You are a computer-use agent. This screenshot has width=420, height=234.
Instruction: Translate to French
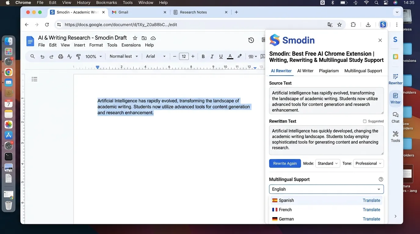coord(371,210)
